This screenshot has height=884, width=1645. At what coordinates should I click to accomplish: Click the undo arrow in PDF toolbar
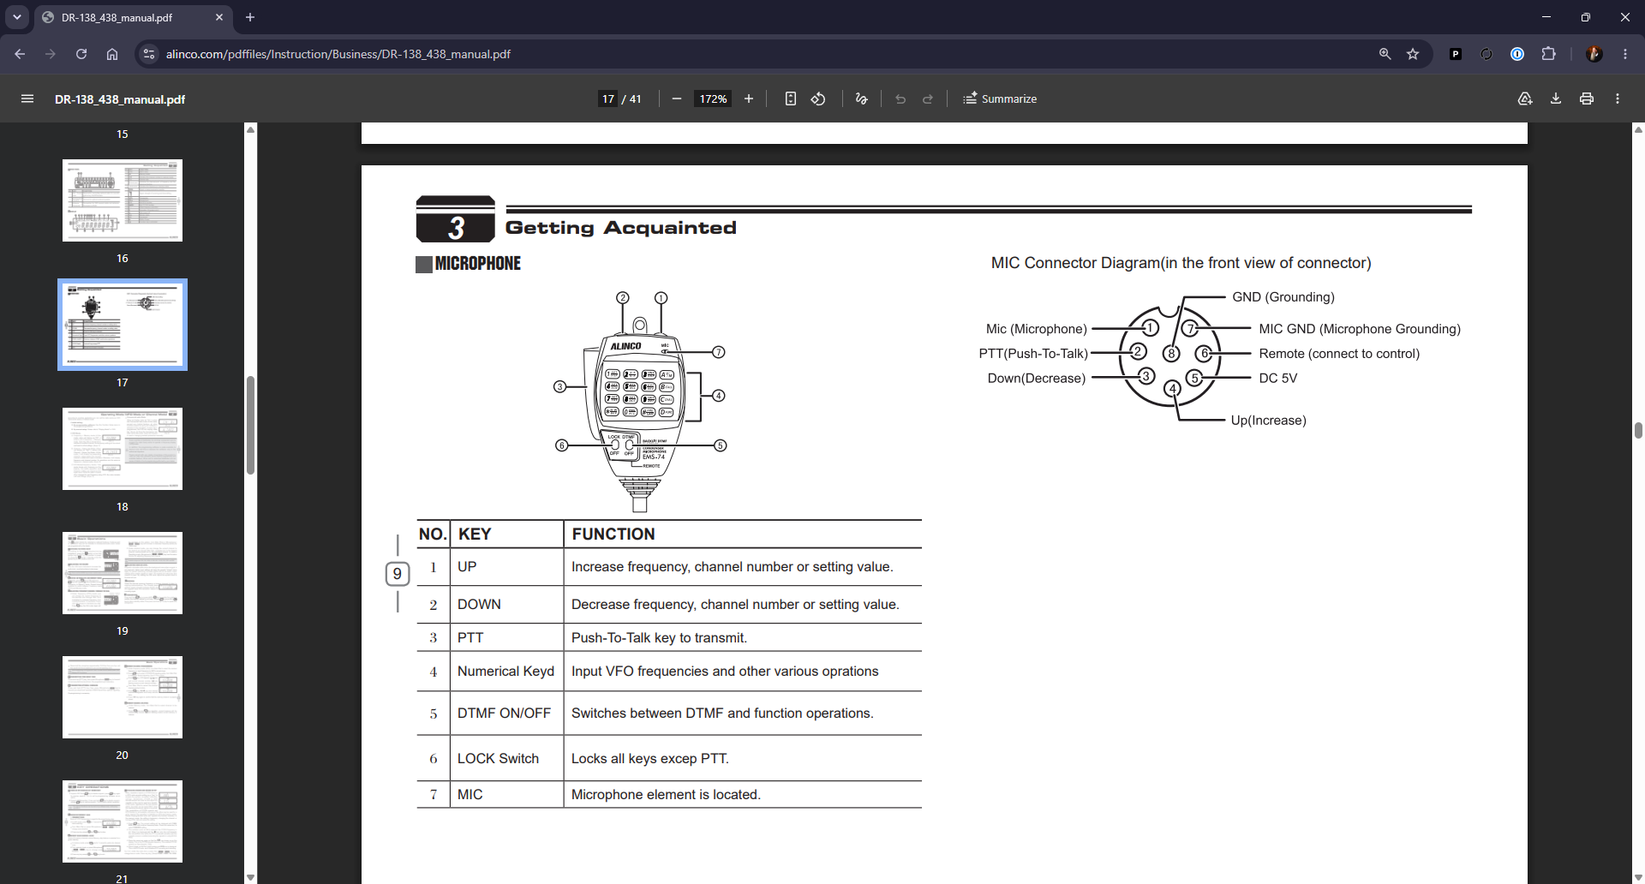[900, 99]
